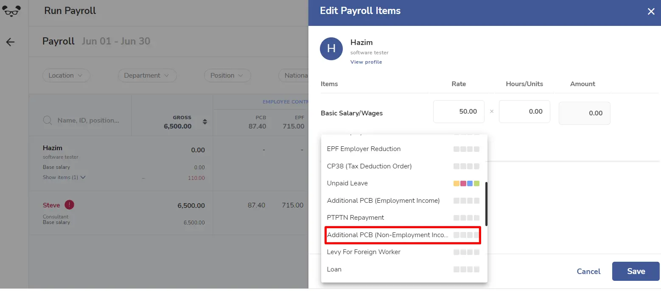
Task: Click Unpaid Leave colored squares
Action: click(x=466, y=183)
